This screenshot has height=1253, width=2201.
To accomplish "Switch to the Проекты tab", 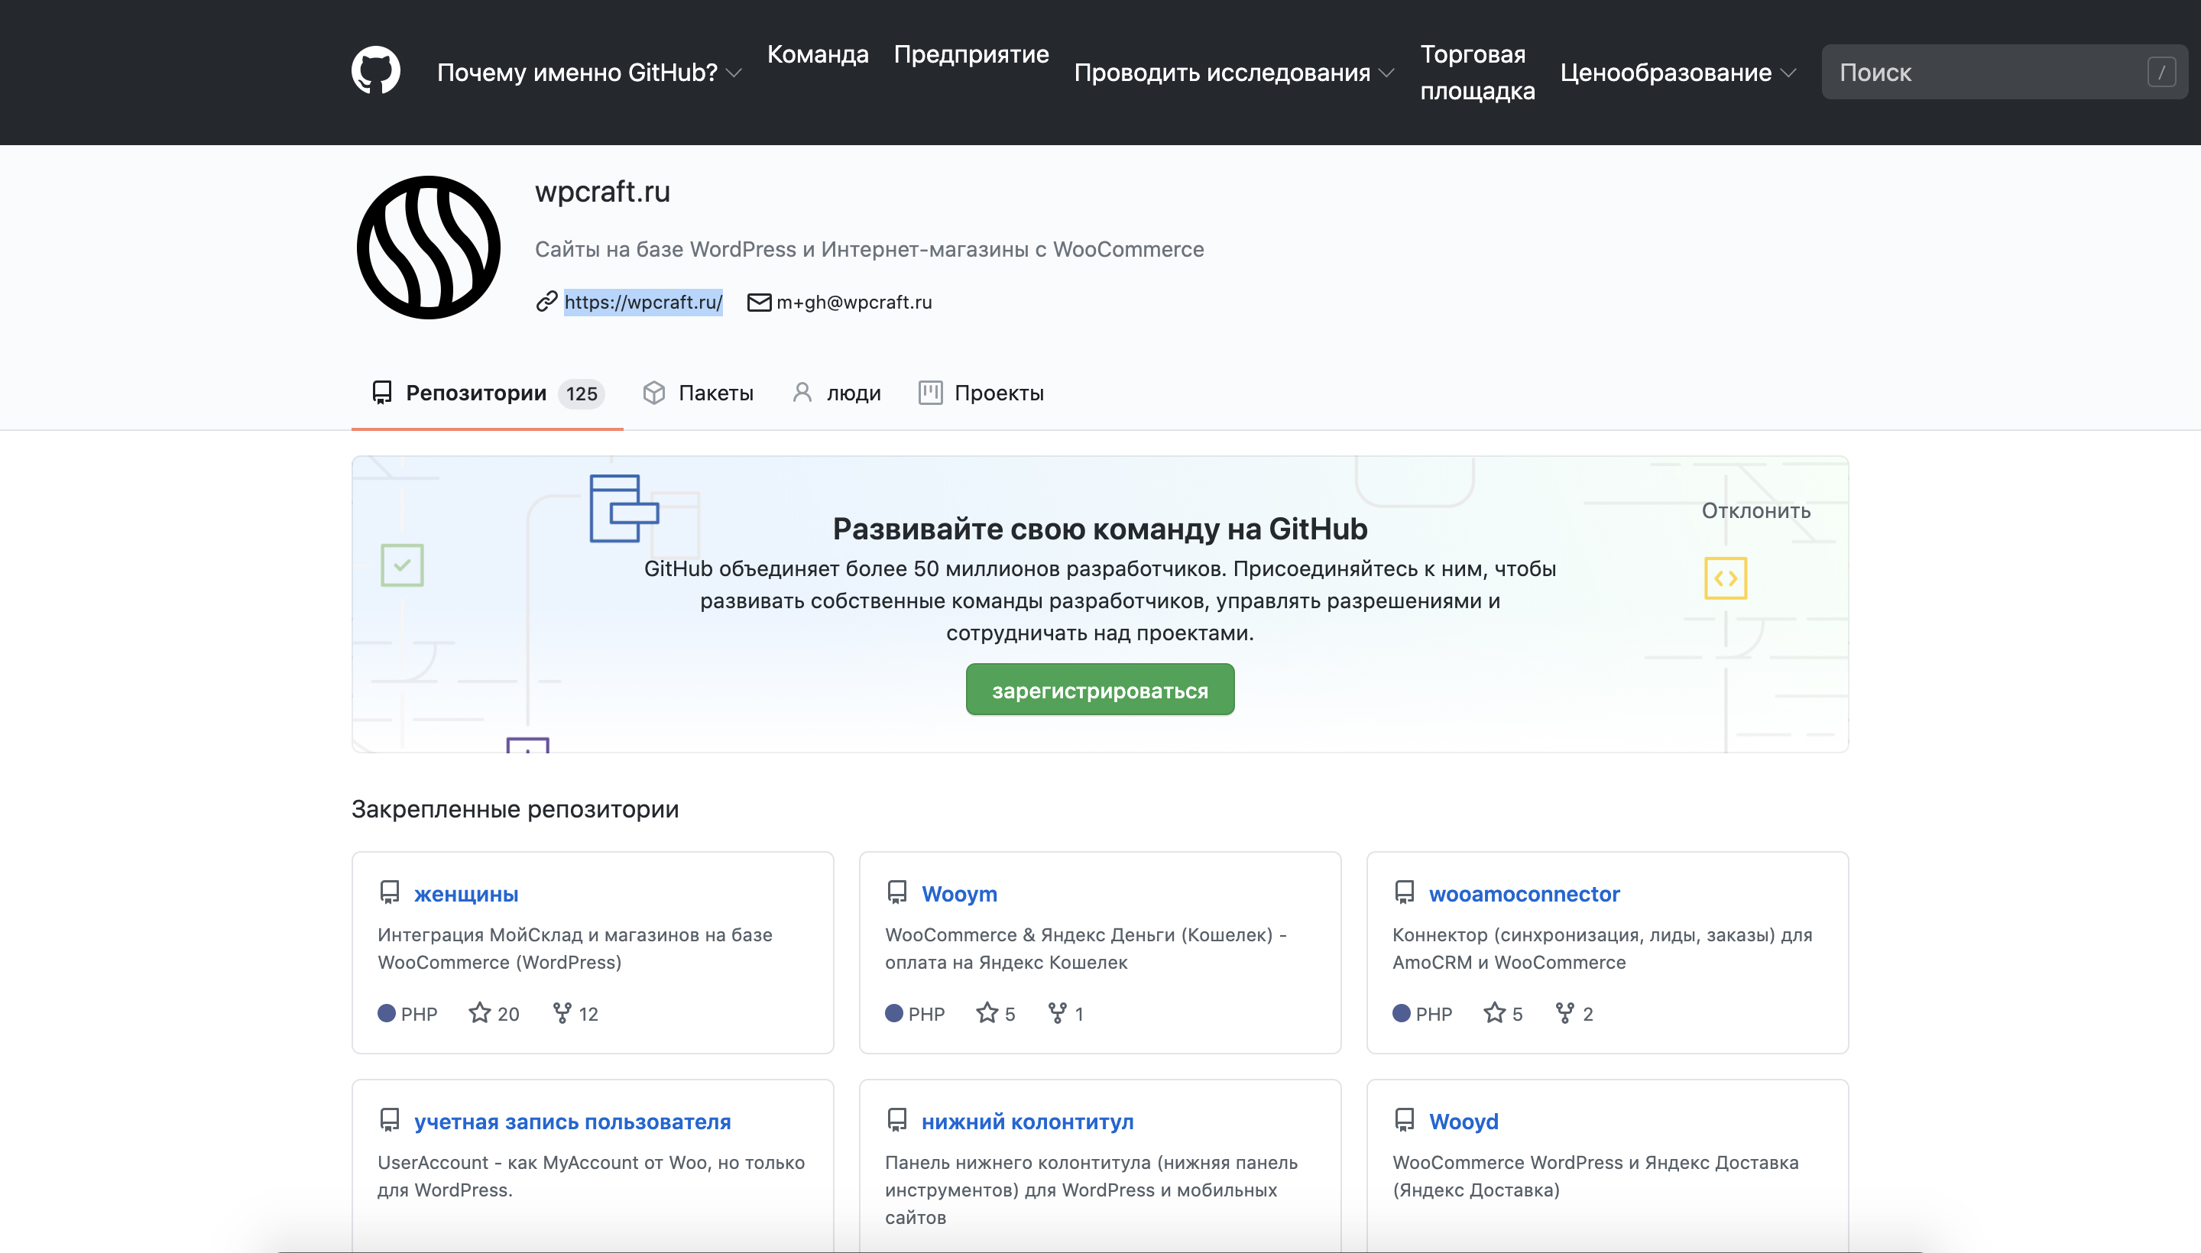I will tap(981, 393).
